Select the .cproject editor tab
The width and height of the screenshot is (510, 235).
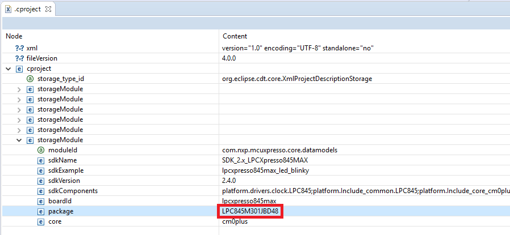[x=26, y=10]
